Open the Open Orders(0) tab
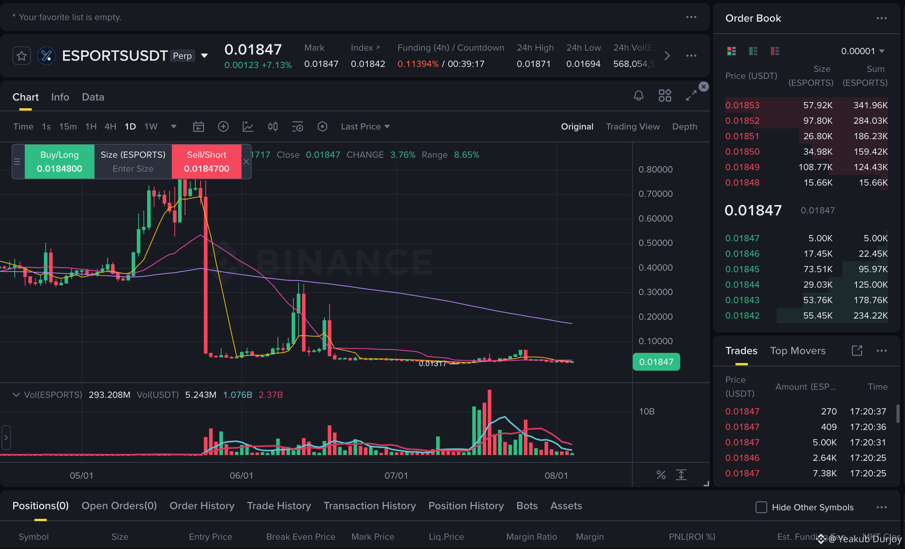Screen dimensions: 905x549 tap(119, 506)
